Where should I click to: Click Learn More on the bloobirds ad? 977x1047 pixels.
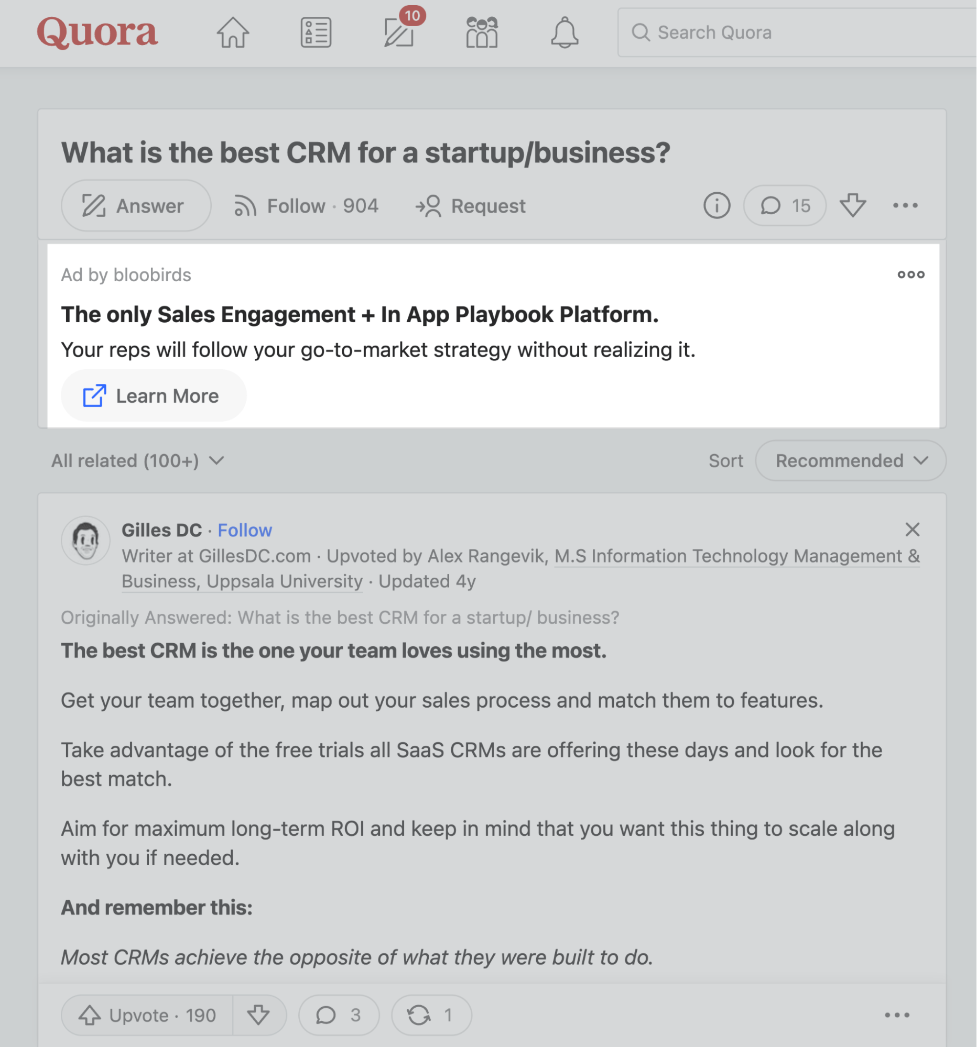[x=154, y=395]
